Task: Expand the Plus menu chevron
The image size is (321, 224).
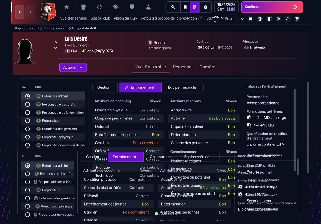Action: [223, 18]
